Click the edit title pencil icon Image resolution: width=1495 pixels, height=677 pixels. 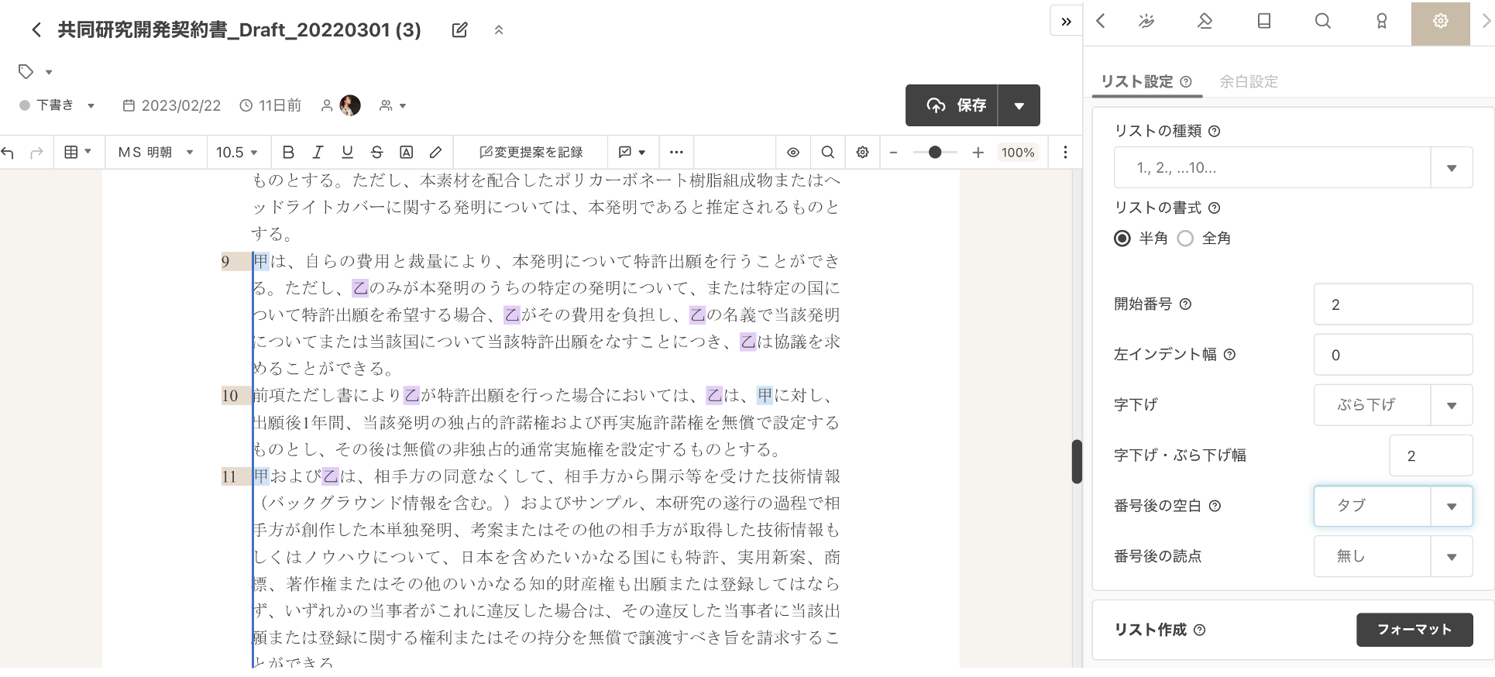point(459,30)
